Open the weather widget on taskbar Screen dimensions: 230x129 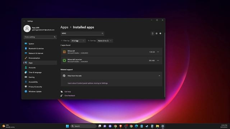coord(9,126)
